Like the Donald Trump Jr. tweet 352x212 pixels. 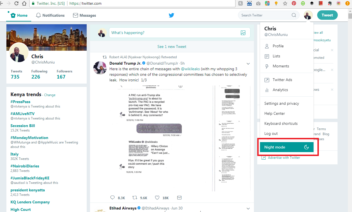click(x=157, y=198)
